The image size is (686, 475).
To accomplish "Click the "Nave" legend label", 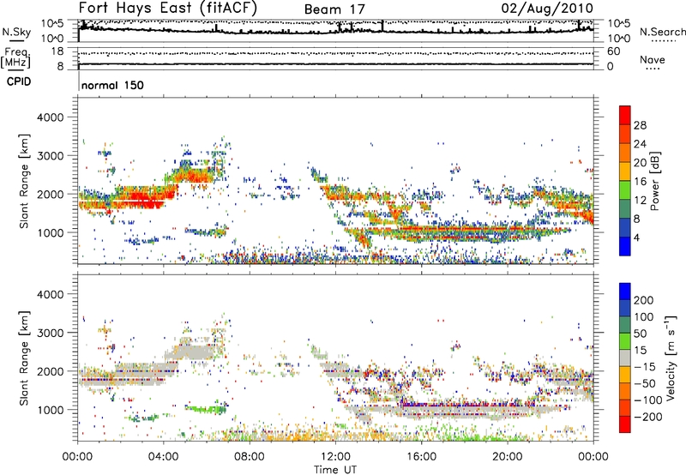I will pos(653,59).
